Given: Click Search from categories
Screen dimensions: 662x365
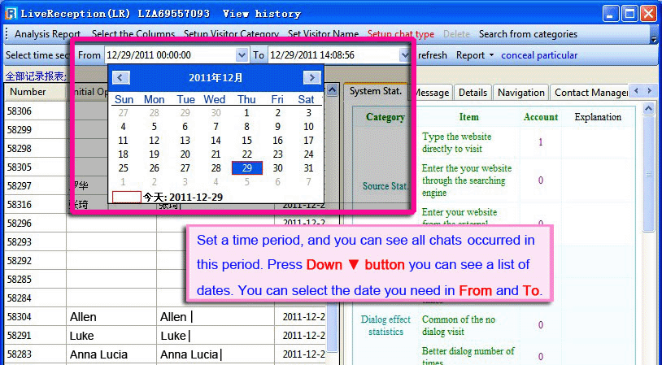Looking at the screenshot, I should pos(528,34).
